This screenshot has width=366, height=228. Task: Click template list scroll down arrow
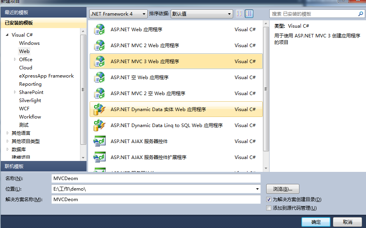pyautogui.click(x=266, y=168)
